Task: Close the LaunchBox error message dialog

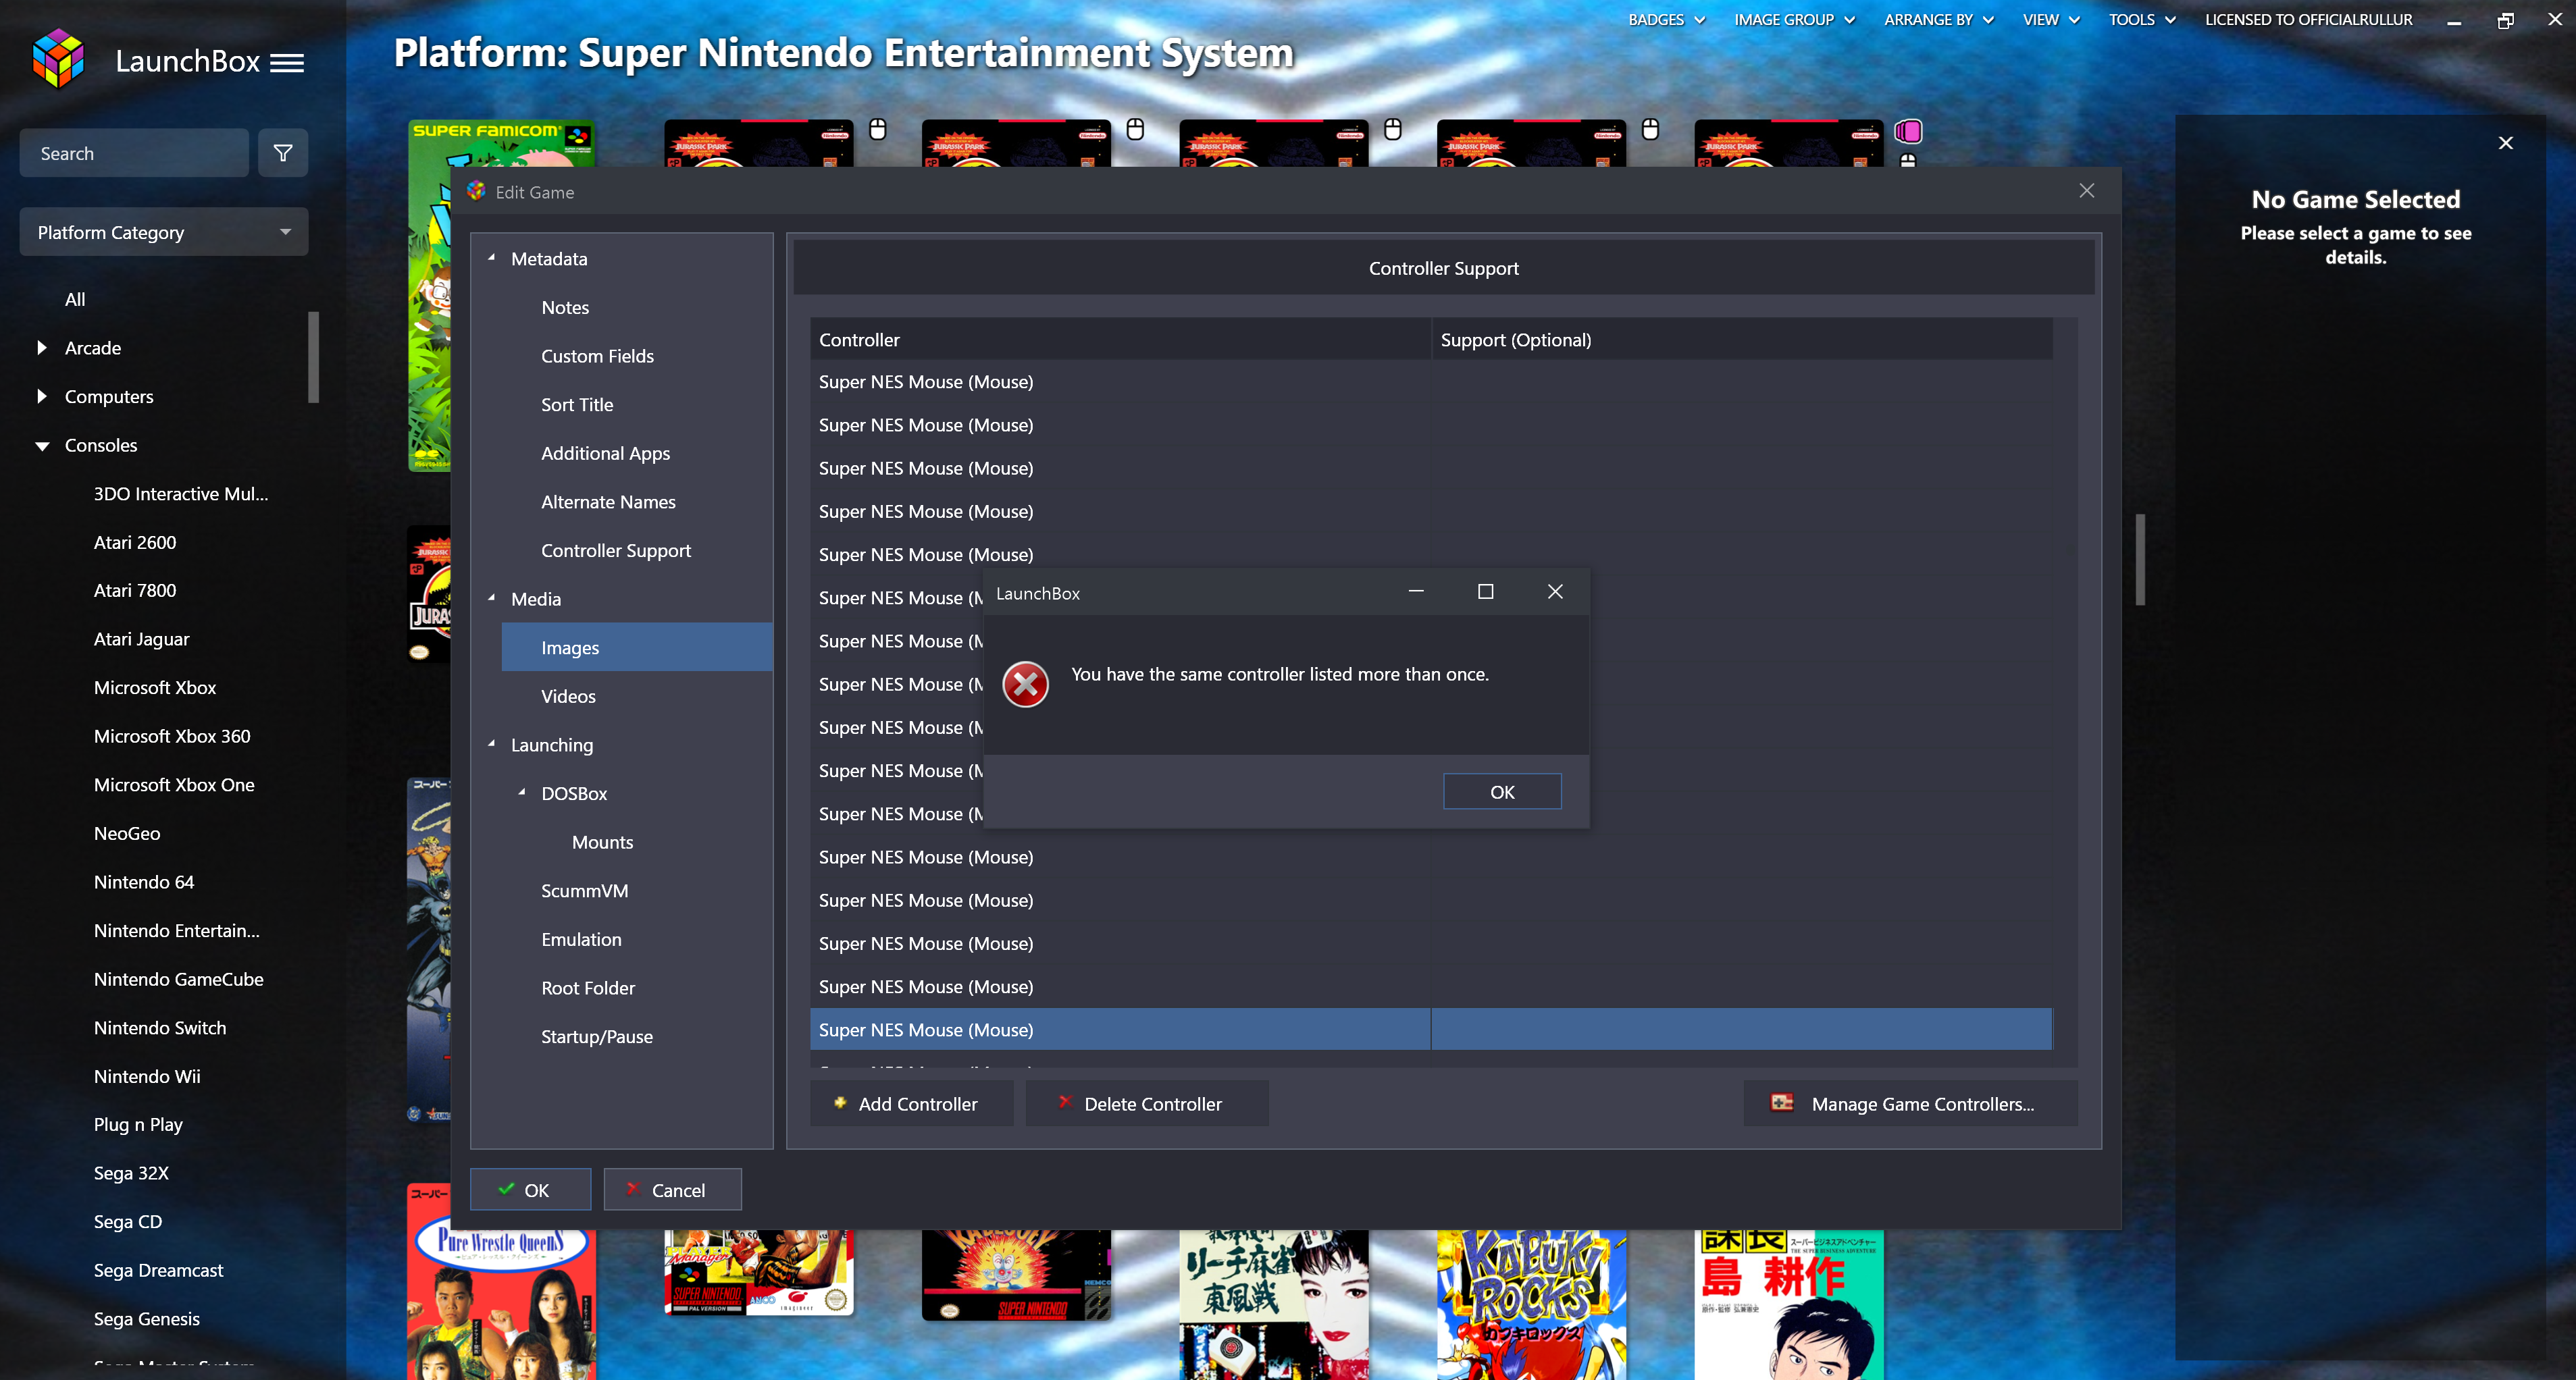Action: (x=1555, y=591)
